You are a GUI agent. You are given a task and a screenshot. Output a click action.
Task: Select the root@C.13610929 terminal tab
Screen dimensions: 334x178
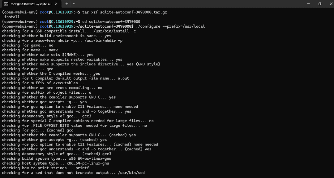(x=31, y=4)
